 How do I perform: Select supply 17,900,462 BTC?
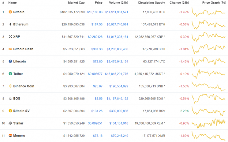pyautogui.click(x=154, y=12)
